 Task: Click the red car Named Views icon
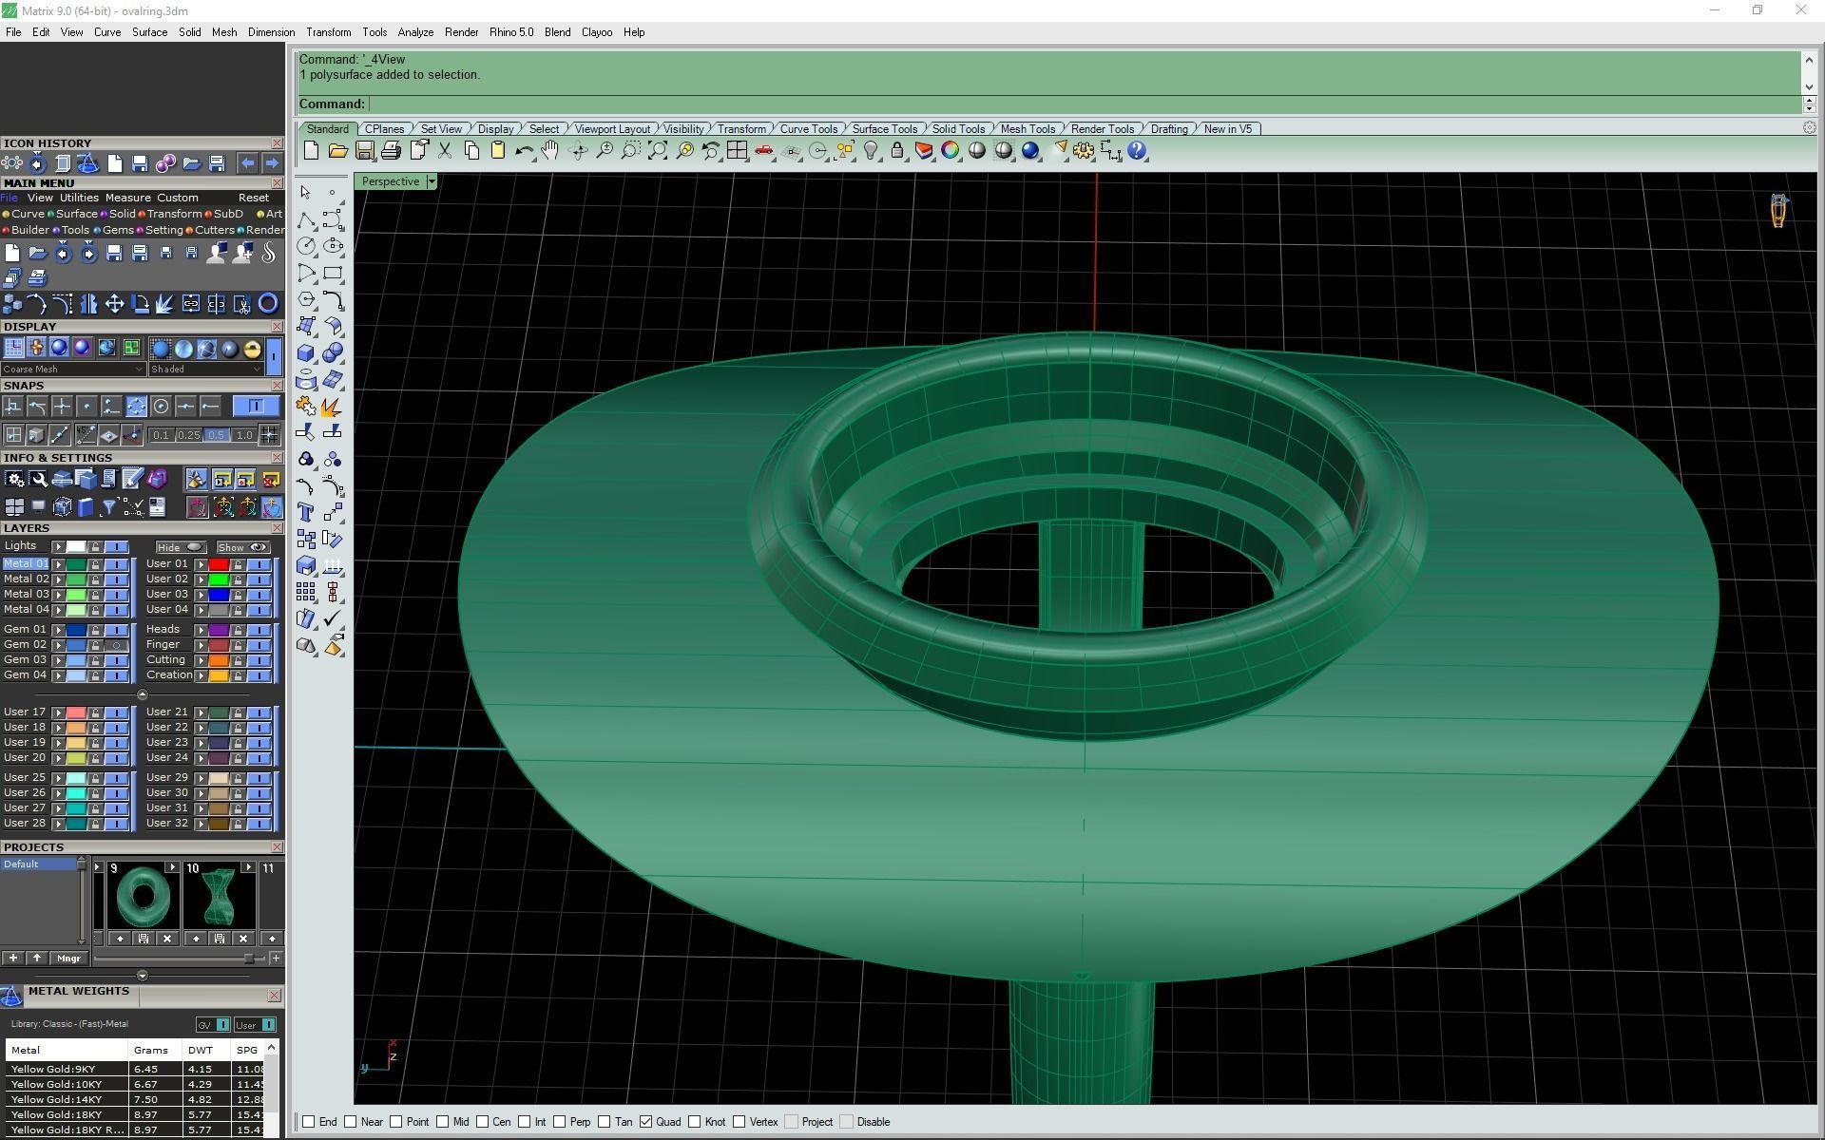pos(763,151)
